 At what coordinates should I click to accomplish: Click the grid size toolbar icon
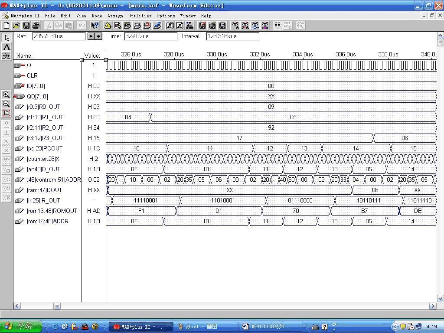click(x=278, y=26)
